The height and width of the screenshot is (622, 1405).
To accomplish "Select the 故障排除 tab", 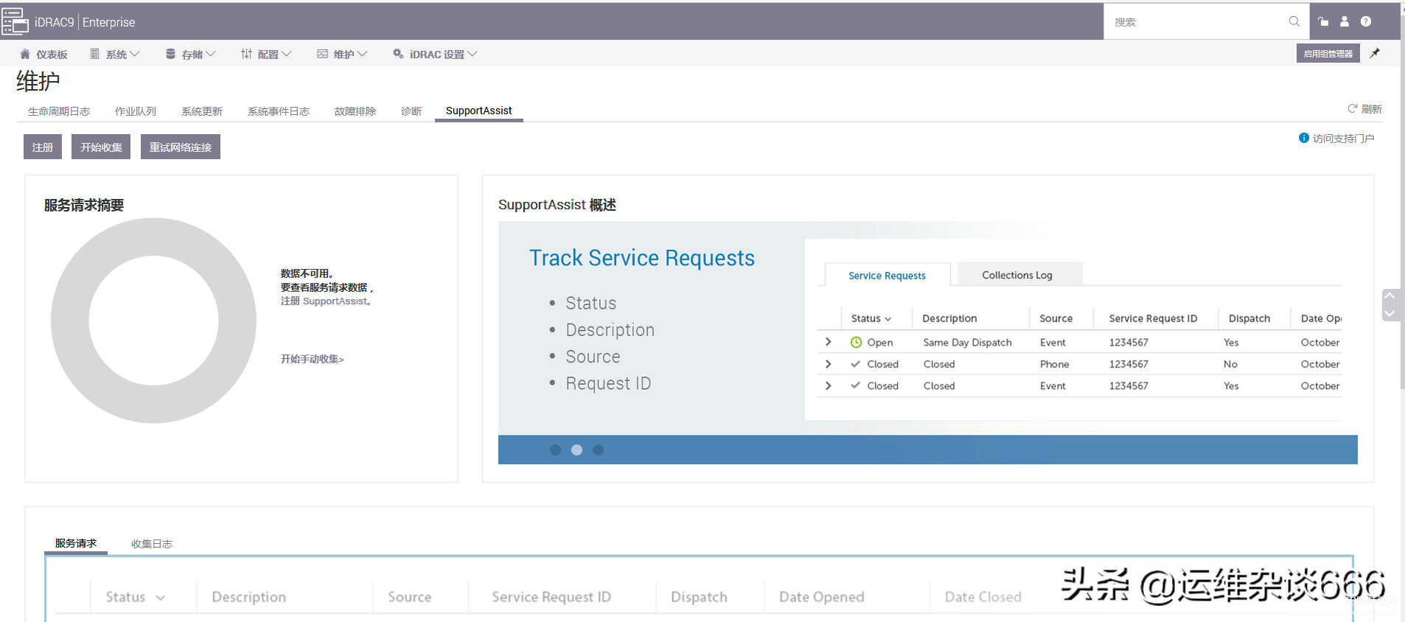I will click(x=355, y=111).
